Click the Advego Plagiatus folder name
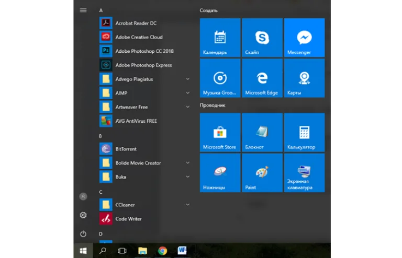This screenshot has width=402, height=258. pyautogui.click(x=134, y=79)
